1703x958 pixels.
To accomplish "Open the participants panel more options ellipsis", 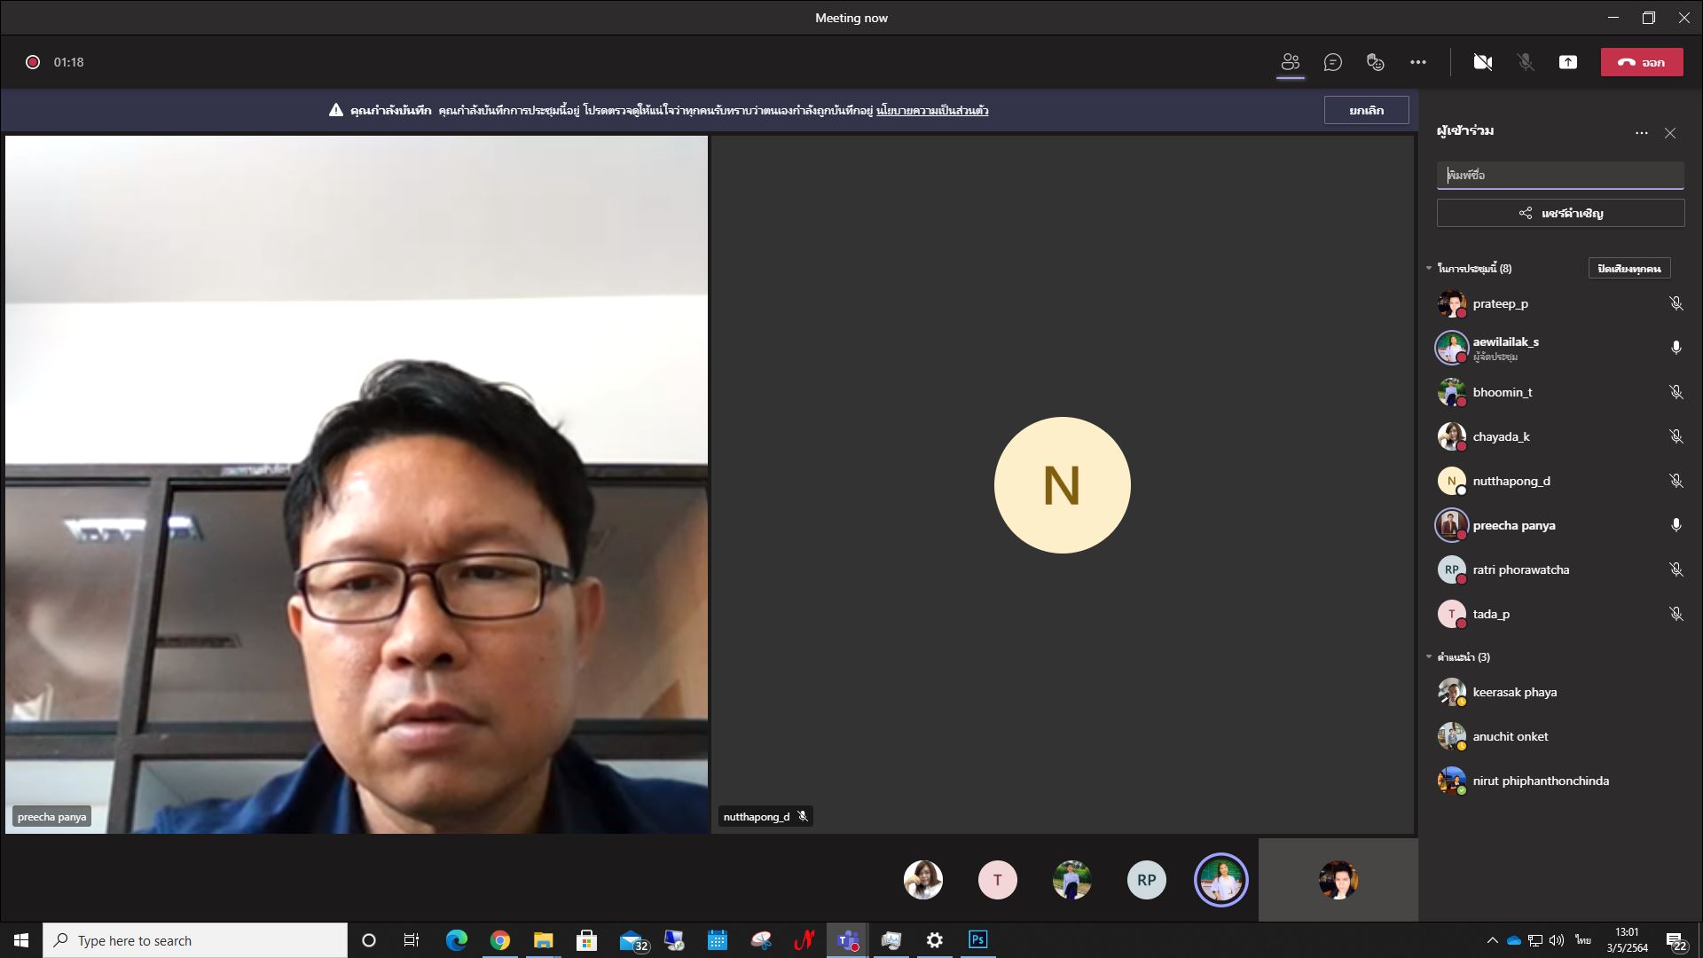I will tap(1641, 133).
